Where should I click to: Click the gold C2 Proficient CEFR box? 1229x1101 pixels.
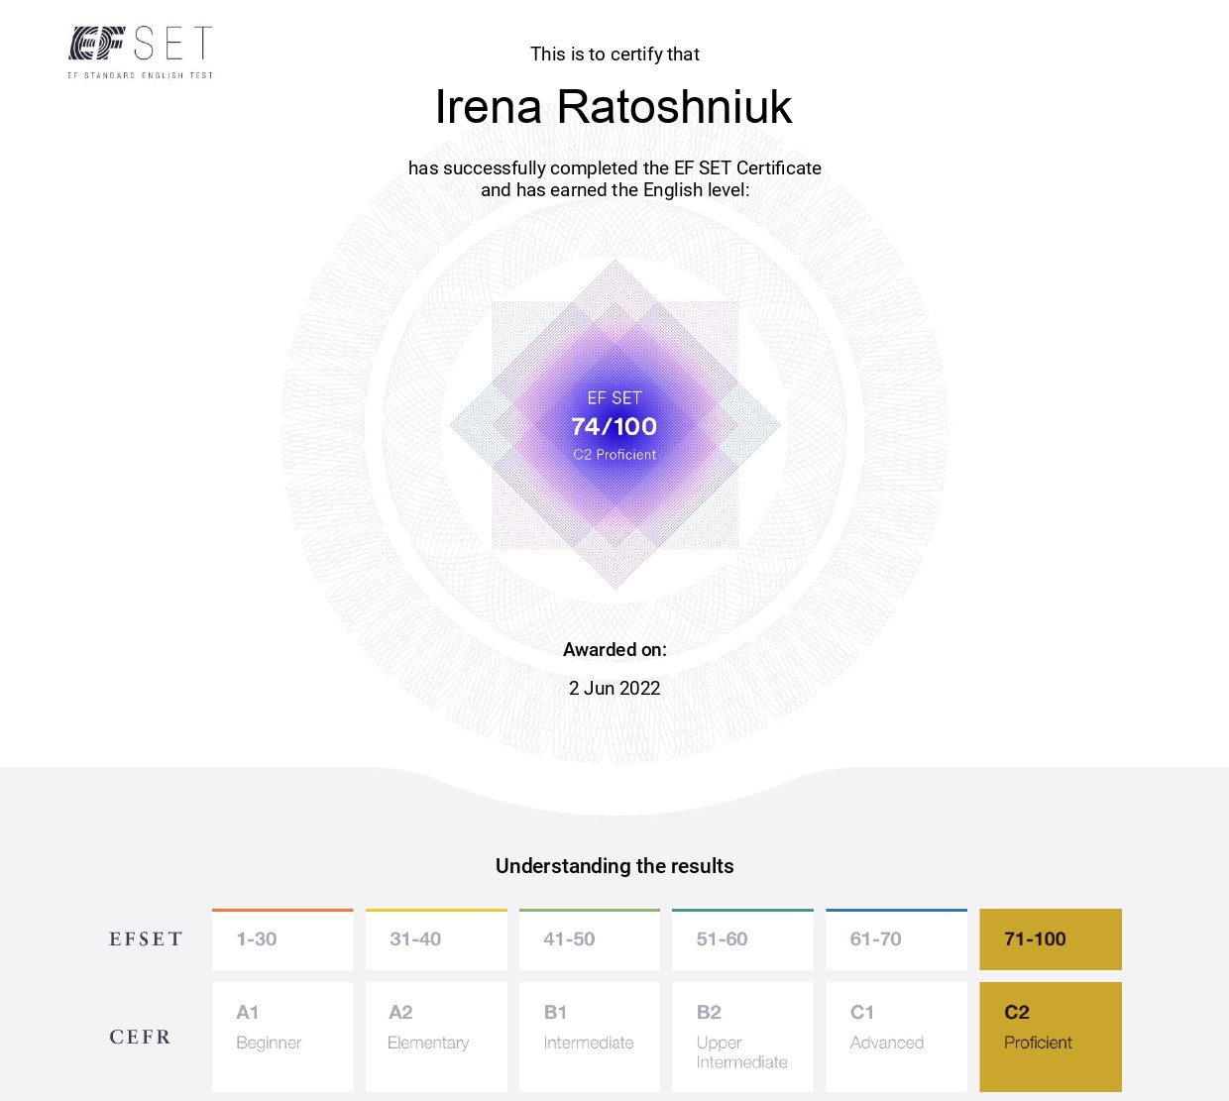pos(1051,1037)
